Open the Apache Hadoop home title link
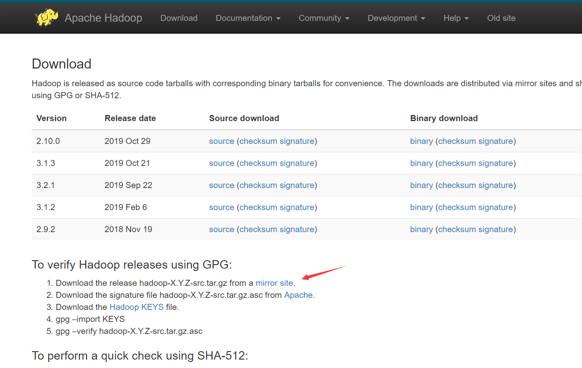 pos(103,18)
